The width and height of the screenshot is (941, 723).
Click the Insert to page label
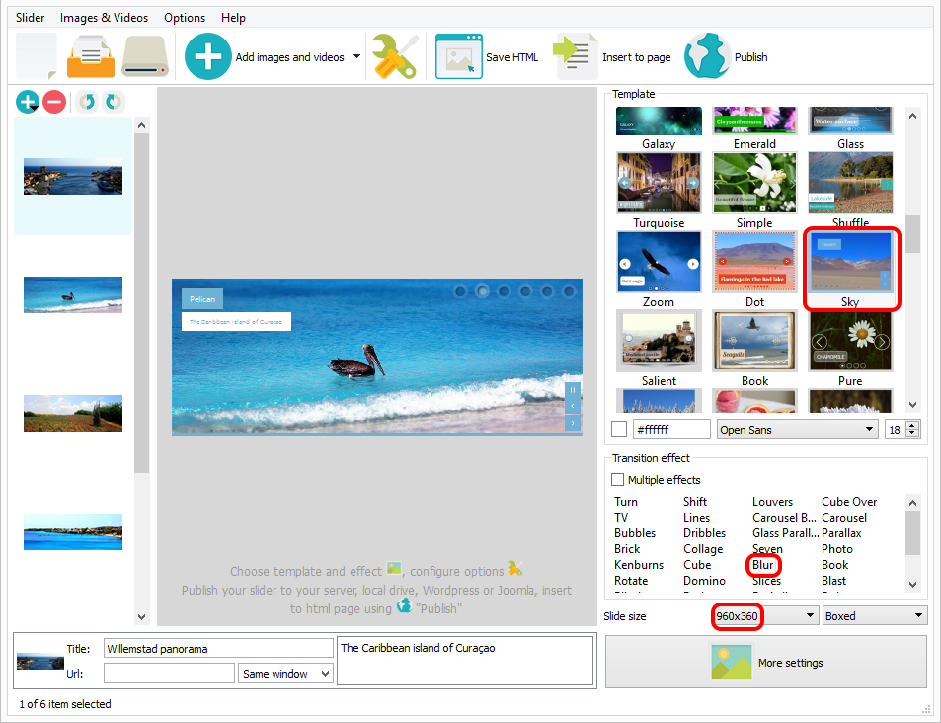[637, 57]
